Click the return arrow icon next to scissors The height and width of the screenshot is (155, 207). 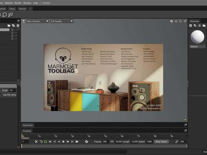(41, 142)
